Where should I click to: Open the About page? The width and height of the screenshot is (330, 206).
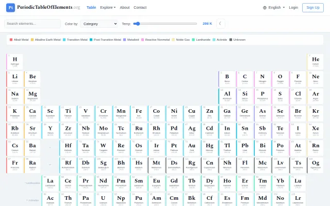125,8
